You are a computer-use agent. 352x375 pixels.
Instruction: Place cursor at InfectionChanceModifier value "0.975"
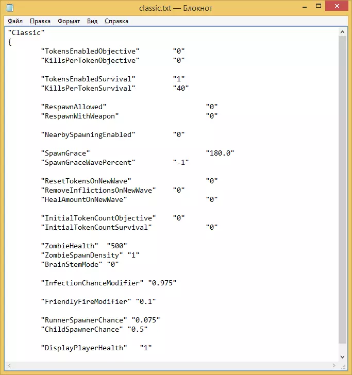click(x=162, y=283)
